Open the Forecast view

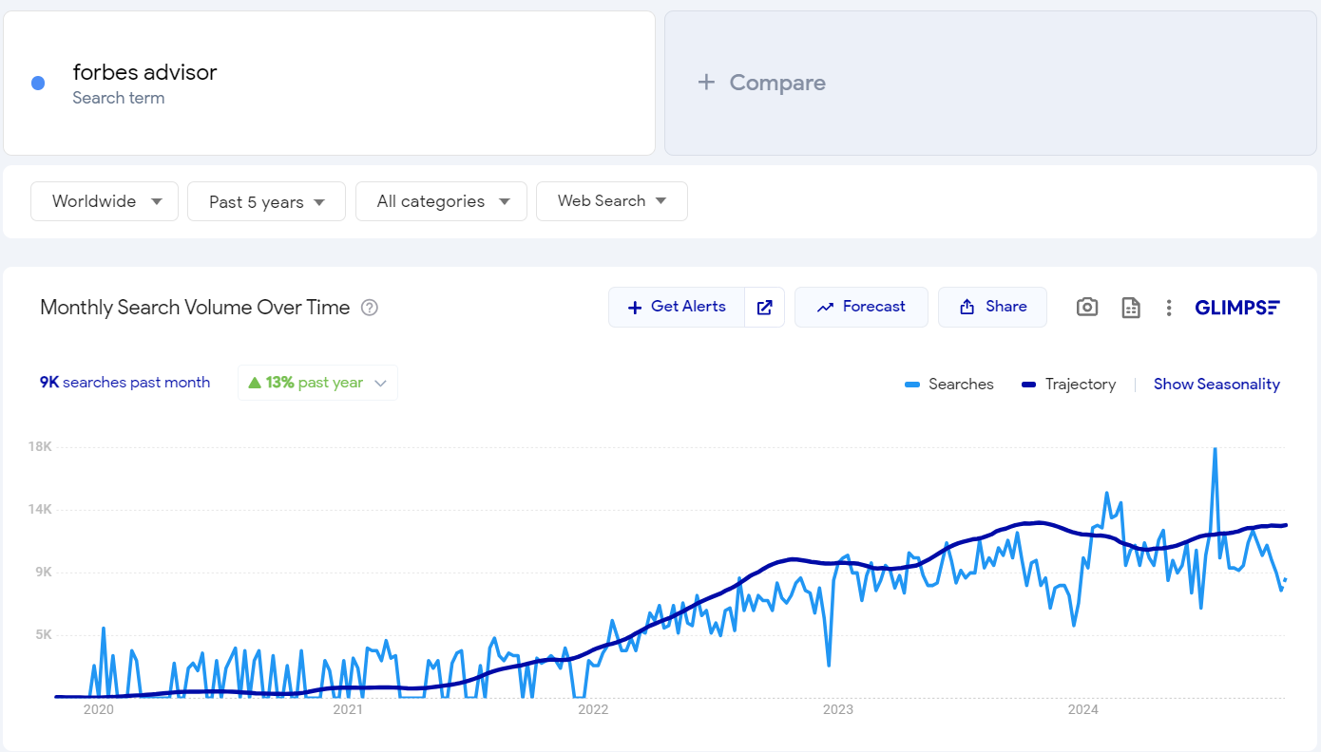pyautogui.click(x=861, y=307)
